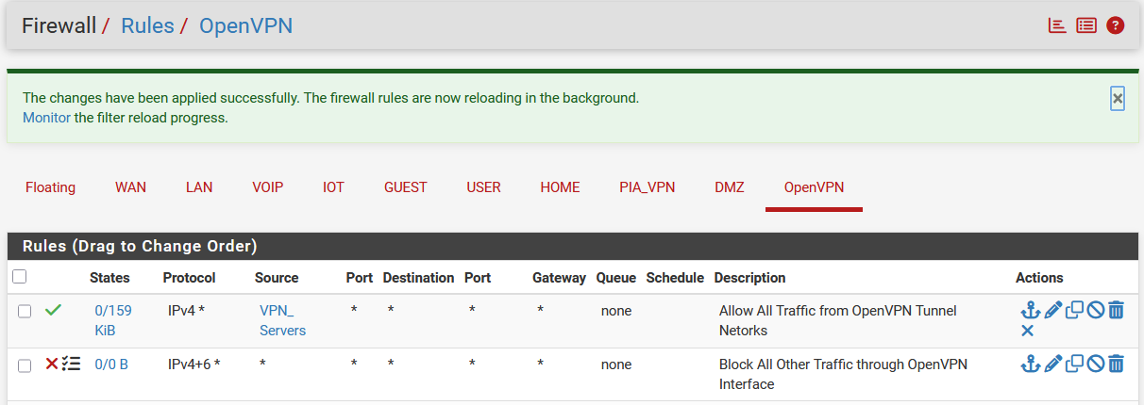Toggle the select-all rules checkbox

click(20, 277)
